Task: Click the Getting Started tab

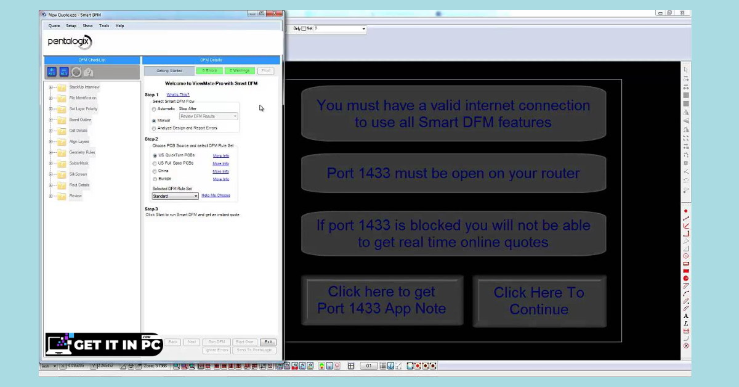Action: [169, 71]
